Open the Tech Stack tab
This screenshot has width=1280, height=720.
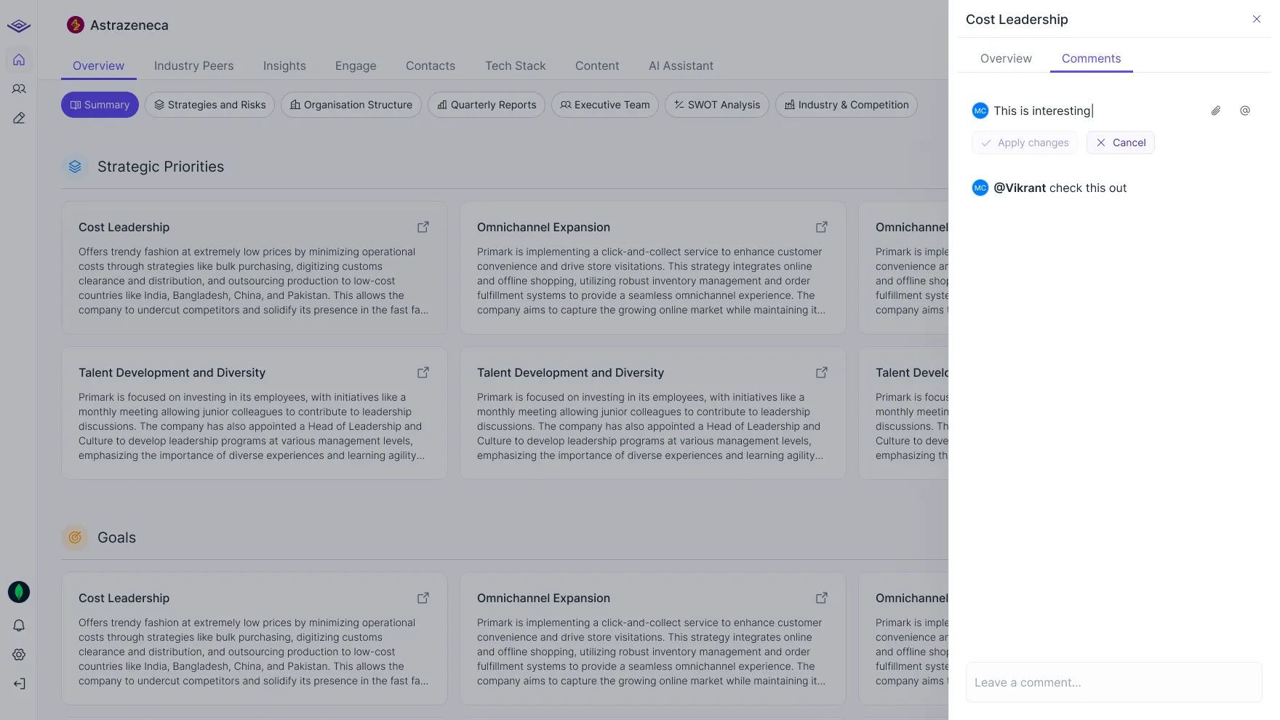point(516,65)
